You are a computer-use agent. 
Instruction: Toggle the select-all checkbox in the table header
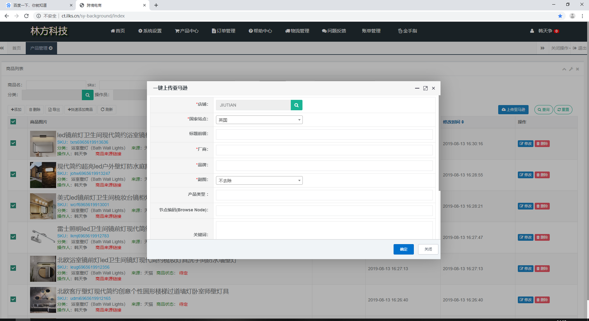coord(13,122)
